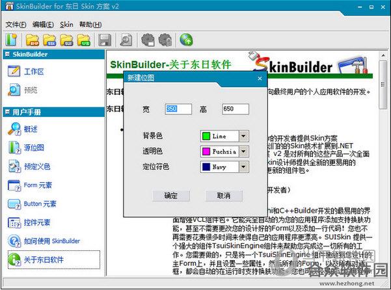This screenshot has width=391, height=290.
Task: Click the globe upload icon
Action: (186, 40)
